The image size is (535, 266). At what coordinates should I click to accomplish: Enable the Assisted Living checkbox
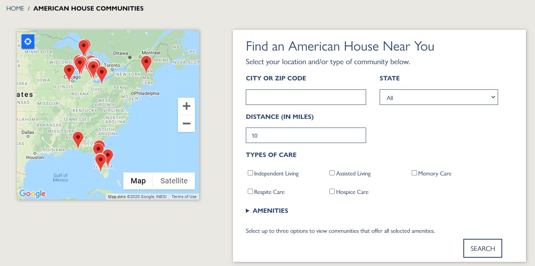(x=332, y=173)
